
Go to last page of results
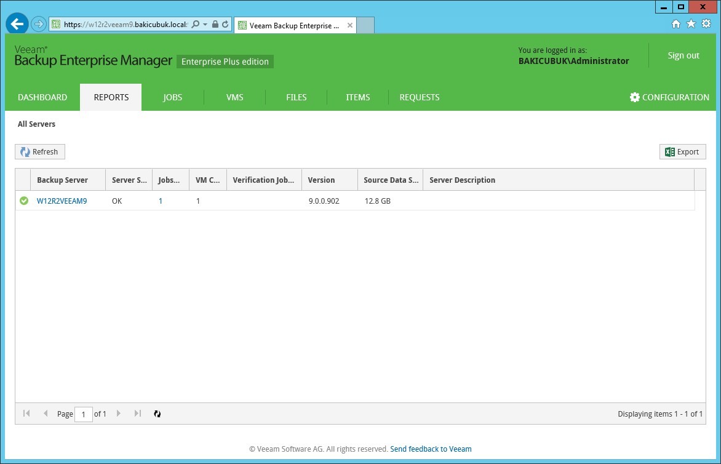[x=137, y=414]
